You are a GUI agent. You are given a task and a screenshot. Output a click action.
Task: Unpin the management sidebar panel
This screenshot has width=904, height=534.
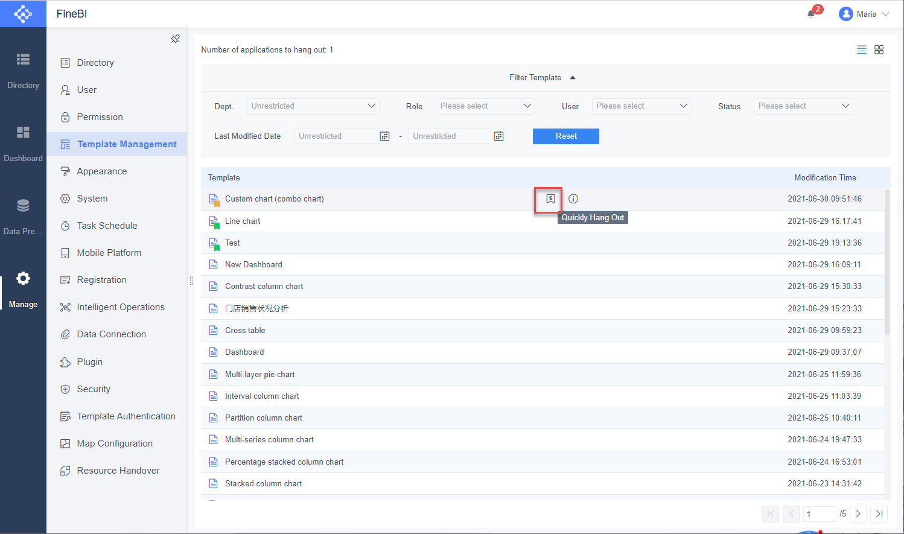pos(175,38)
